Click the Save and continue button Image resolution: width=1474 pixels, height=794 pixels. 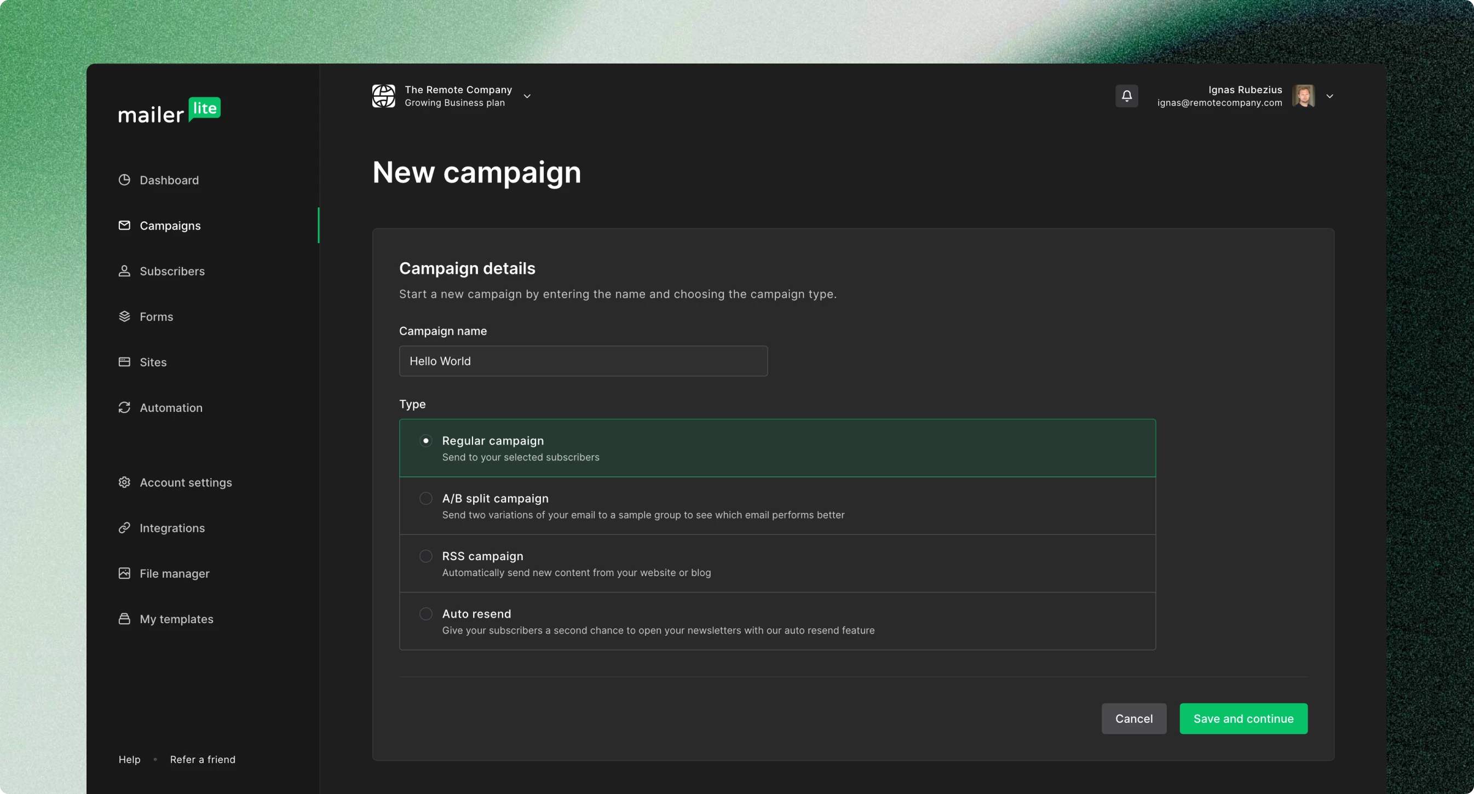click(x=1243, y=718)
